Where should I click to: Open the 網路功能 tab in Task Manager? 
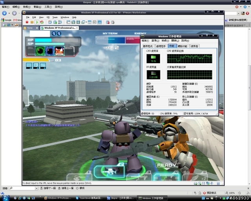pos(182,46)
